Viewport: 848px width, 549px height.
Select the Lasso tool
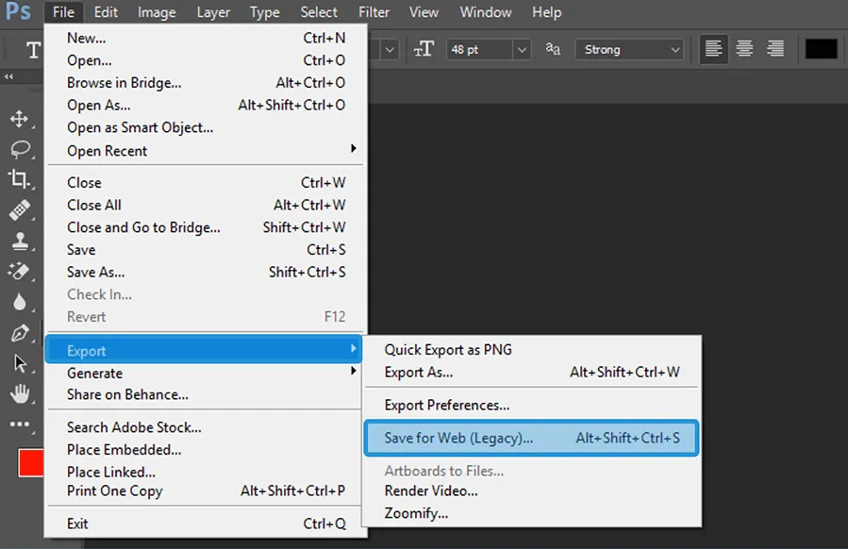pyautogui.click(x=20, y=149)
